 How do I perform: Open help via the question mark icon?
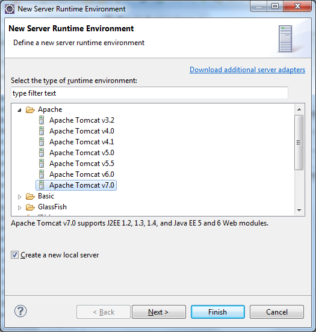(x=20, y=312)
